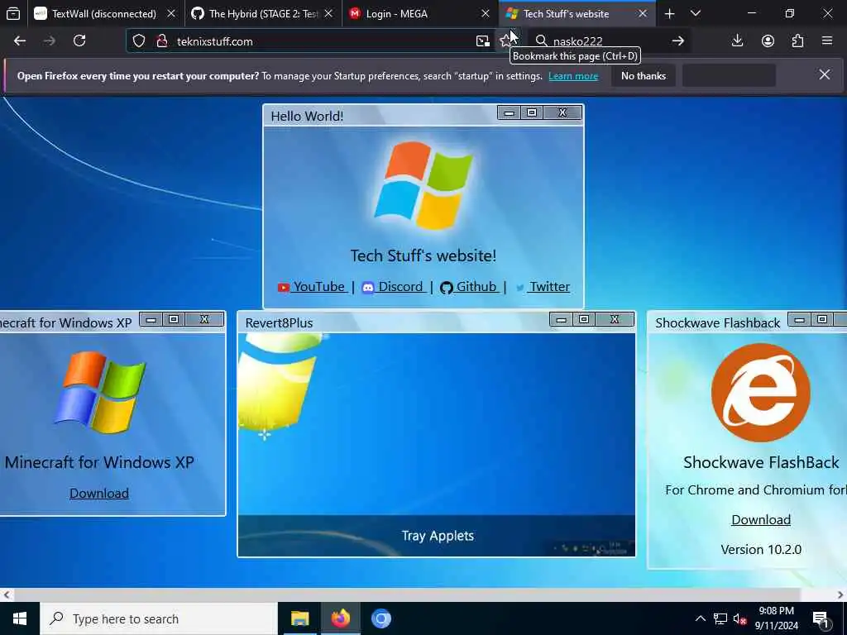Screen dimensions: 847x635
Task: Open a new browser tab
Action: point(669,13)
